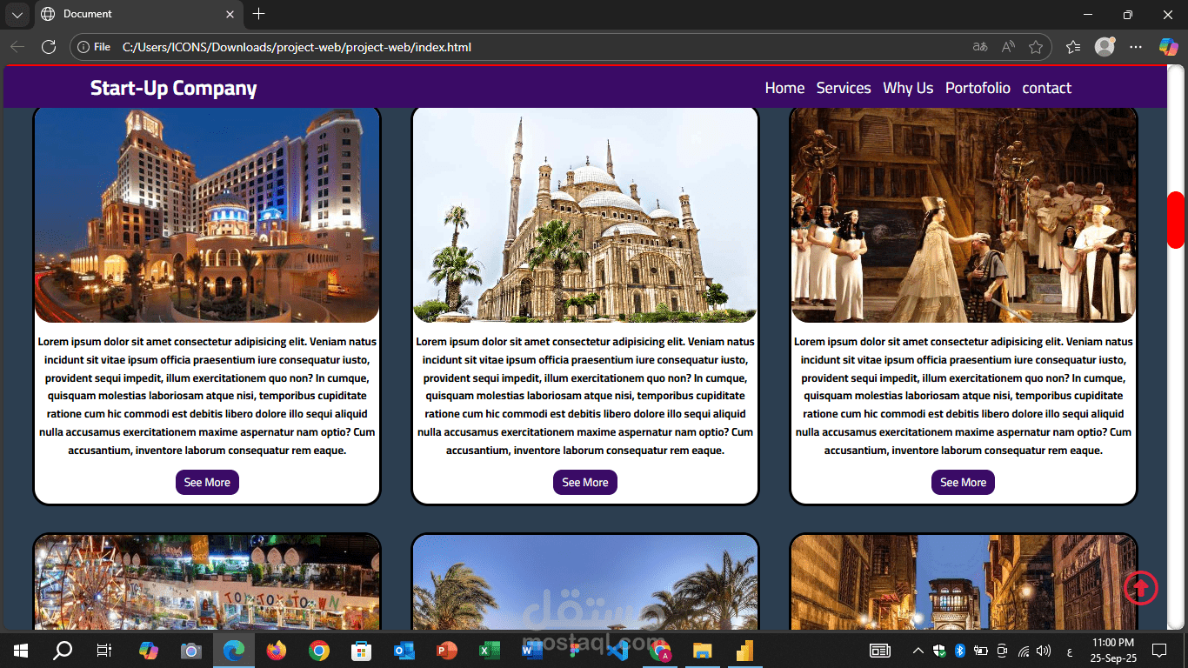The image size is (1188, 668).
Task: Open the illuminated hotel night photo
Action: [207, 215]
